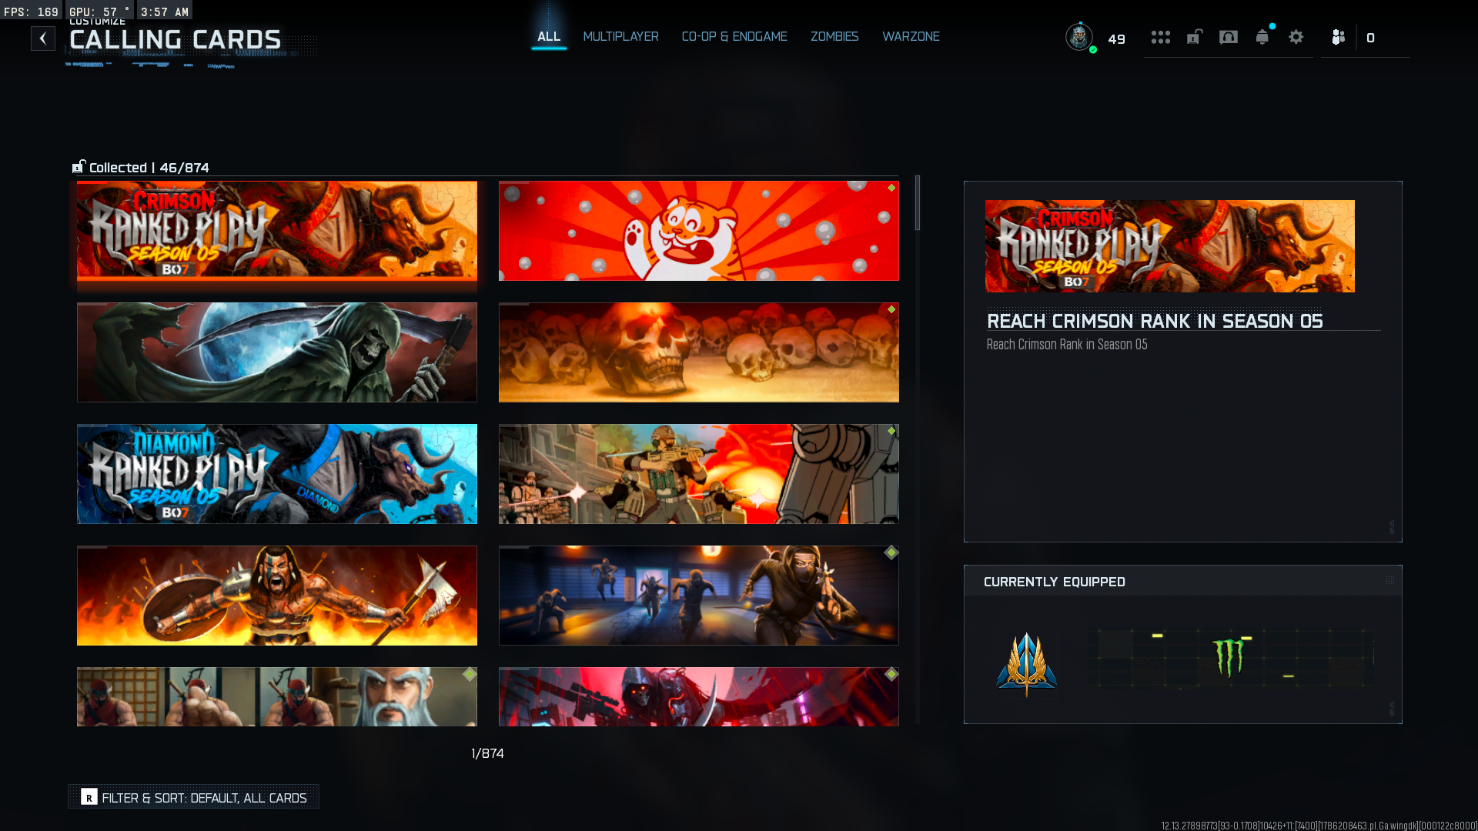Click the player level '49'
Viewport: 1478px width, 831px height.
click(x=1117, y=38)
